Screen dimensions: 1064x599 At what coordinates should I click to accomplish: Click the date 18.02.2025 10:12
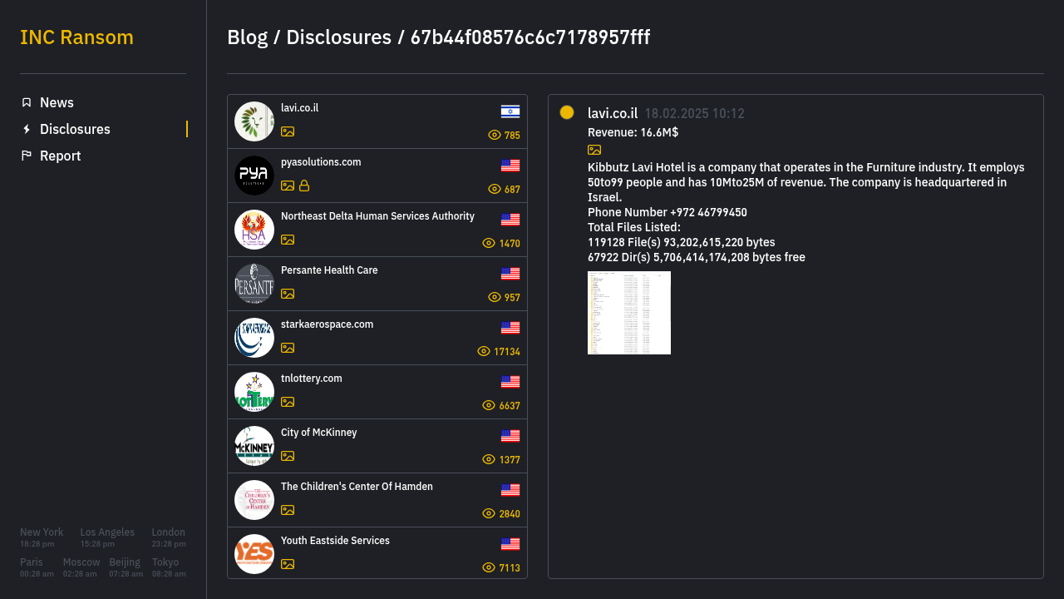695,114
